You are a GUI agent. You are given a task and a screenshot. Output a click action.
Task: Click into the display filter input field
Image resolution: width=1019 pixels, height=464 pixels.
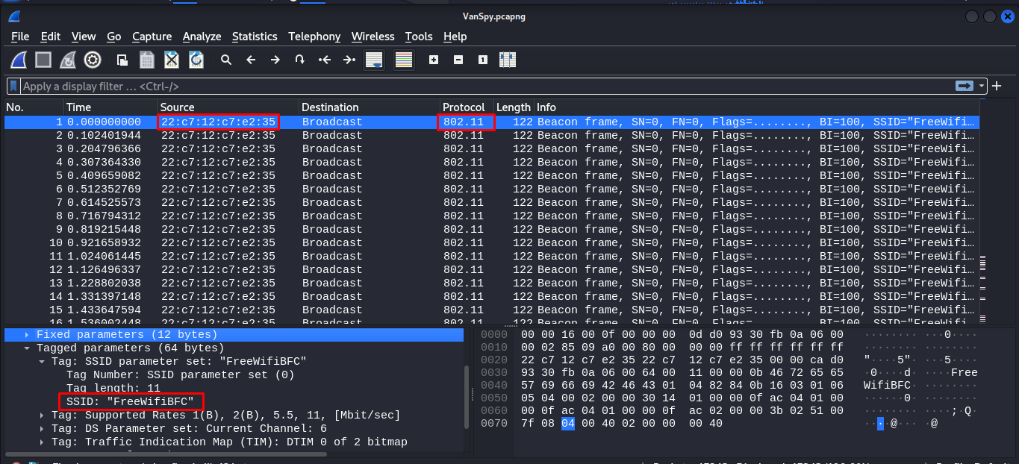pyautogui.click(x=485, y=87)
